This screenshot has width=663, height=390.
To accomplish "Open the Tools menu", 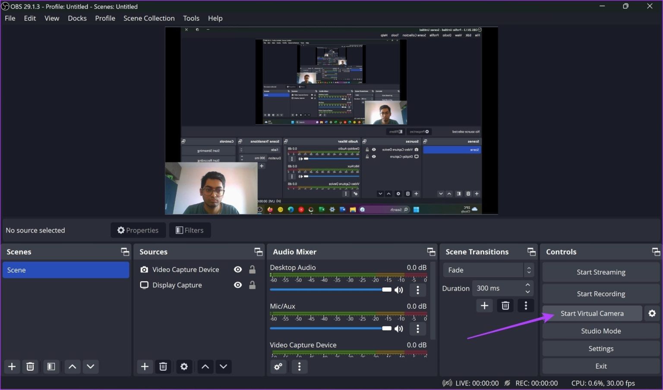I will tap(191, 18).
